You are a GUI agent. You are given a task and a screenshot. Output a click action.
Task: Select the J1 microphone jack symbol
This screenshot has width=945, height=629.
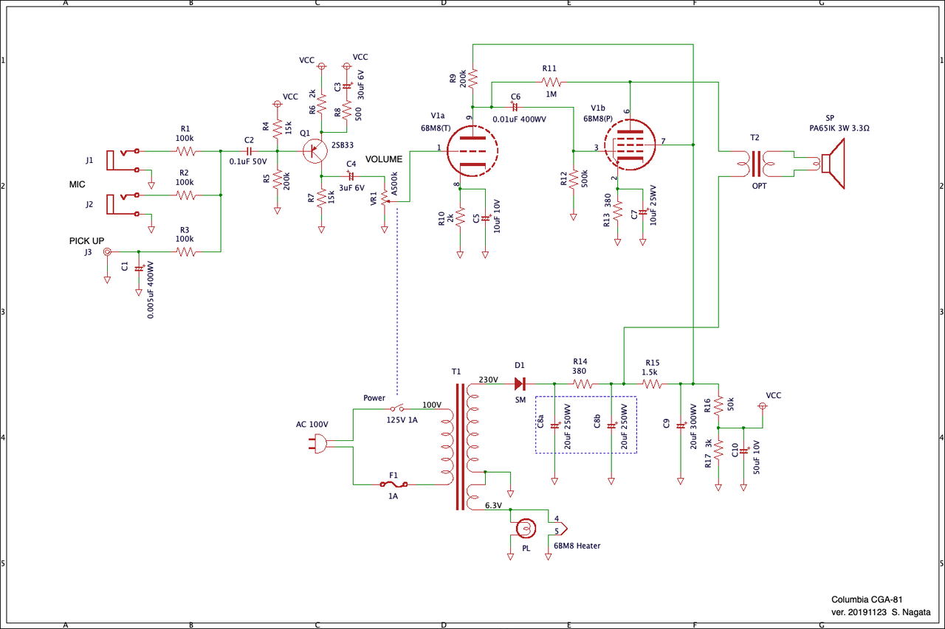click(123, 160)
